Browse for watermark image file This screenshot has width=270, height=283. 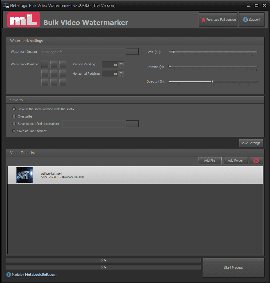(132, 52)
